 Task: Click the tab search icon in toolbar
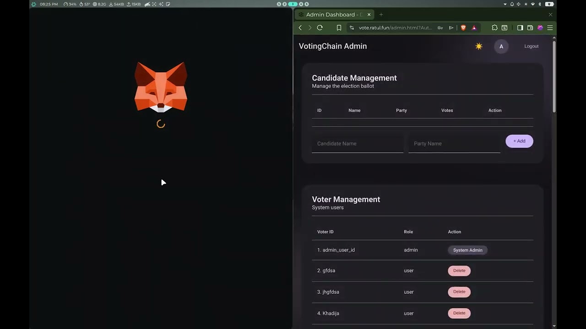click(505, 28)
